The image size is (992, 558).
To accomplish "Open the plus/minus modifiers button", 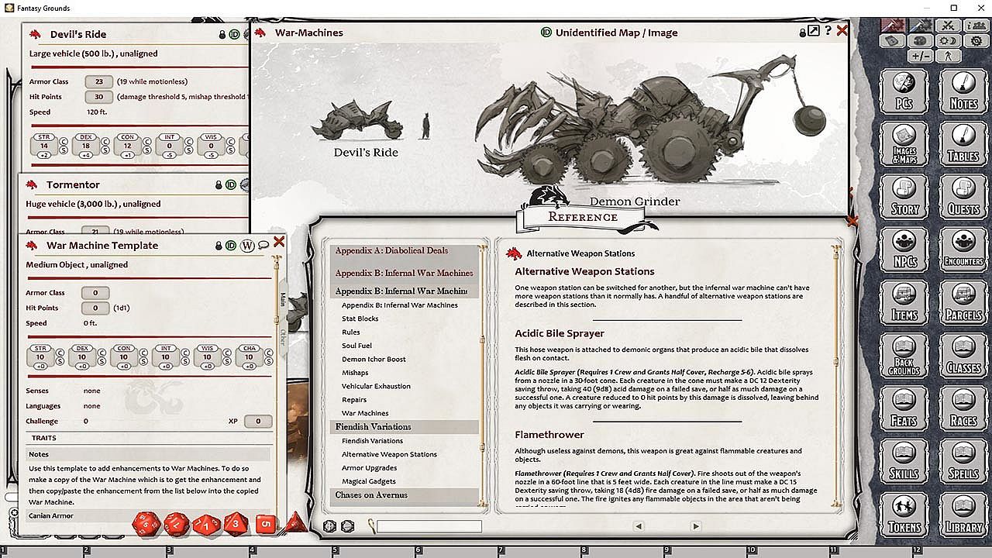I will 921,56.
